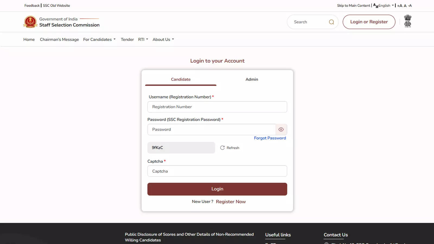Visit the SSC Old Website link
Image resolution: width=434 pixels, height=244 pixels.
[x=56, y=5]
